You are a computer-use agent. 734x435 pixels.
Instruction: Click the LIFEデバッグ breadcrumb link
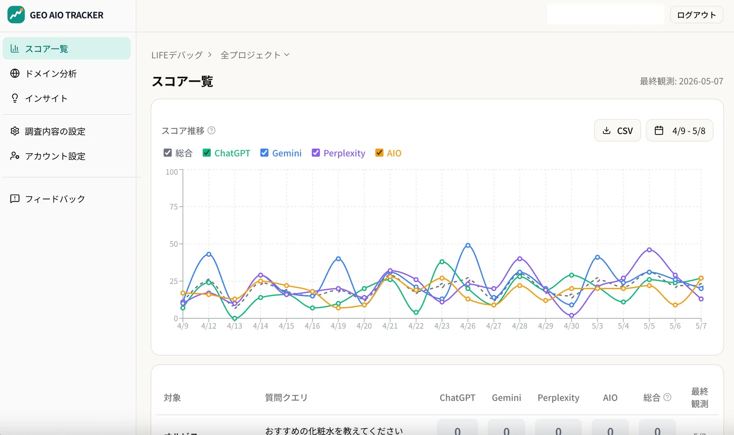tap(177, 55)
